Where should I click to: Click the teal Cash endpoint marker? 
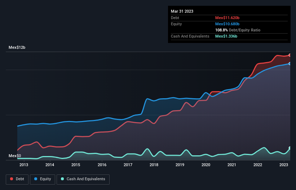[x=290, y=148]
